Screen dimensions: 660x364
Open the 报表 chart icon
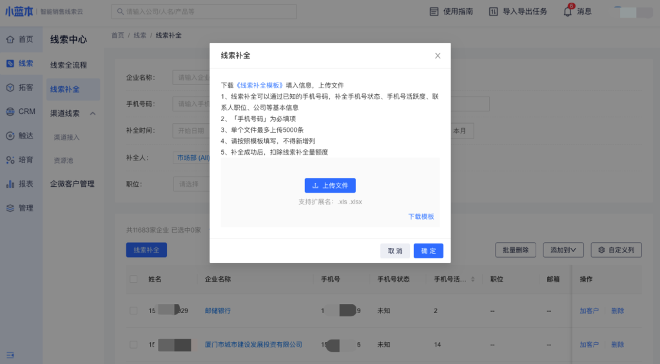point(10,184)
